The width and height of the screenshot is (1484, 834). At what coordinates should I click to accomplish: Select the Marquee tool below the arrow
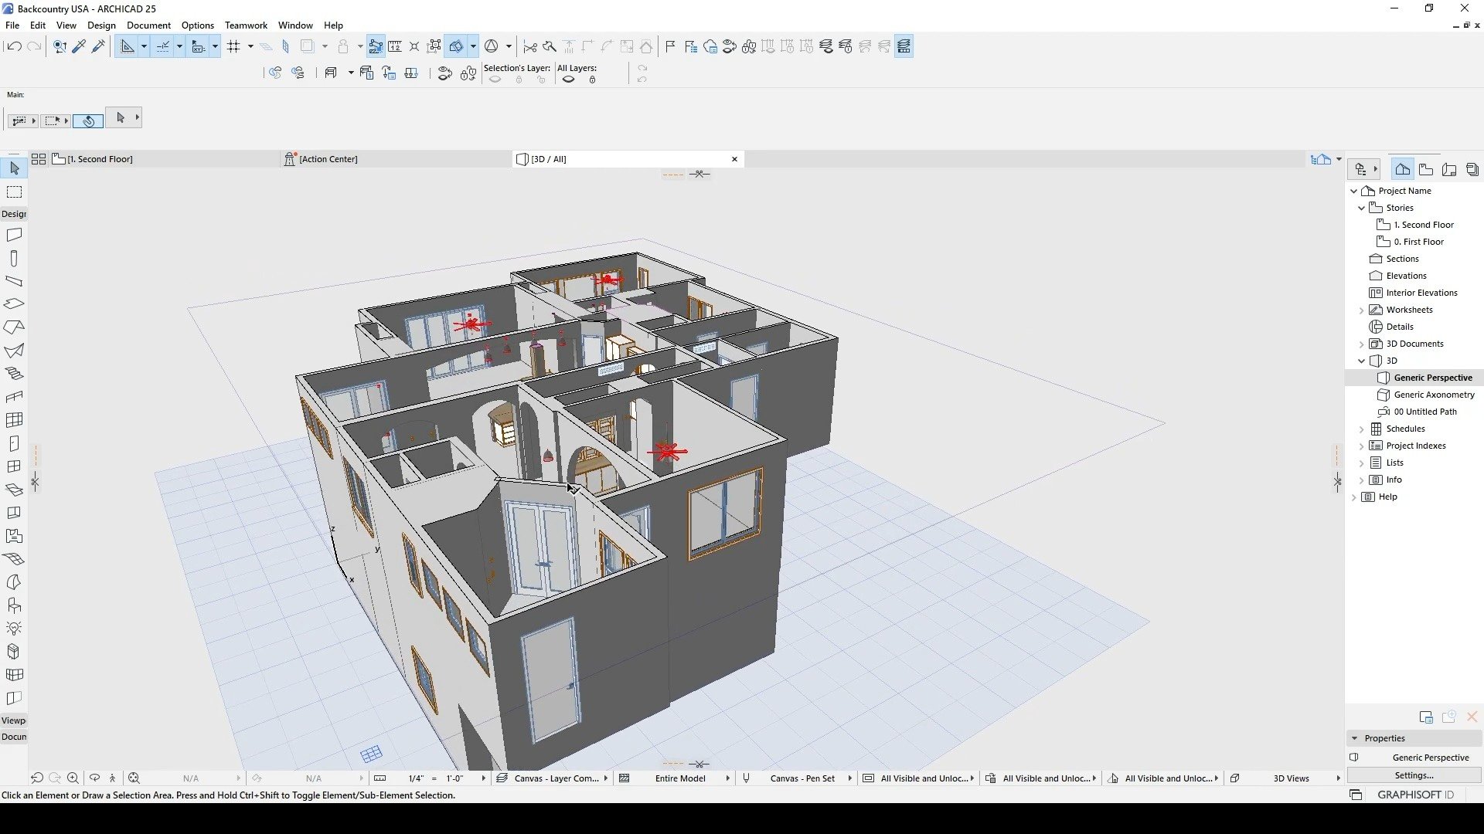point(15,192)
